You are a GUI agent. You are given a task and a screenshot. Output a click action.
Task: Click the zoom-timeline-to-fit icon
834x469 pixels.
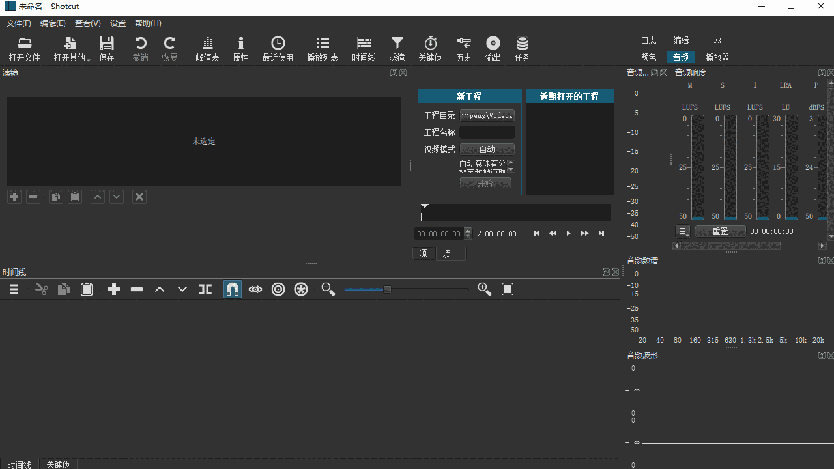(x=507, y=289)
